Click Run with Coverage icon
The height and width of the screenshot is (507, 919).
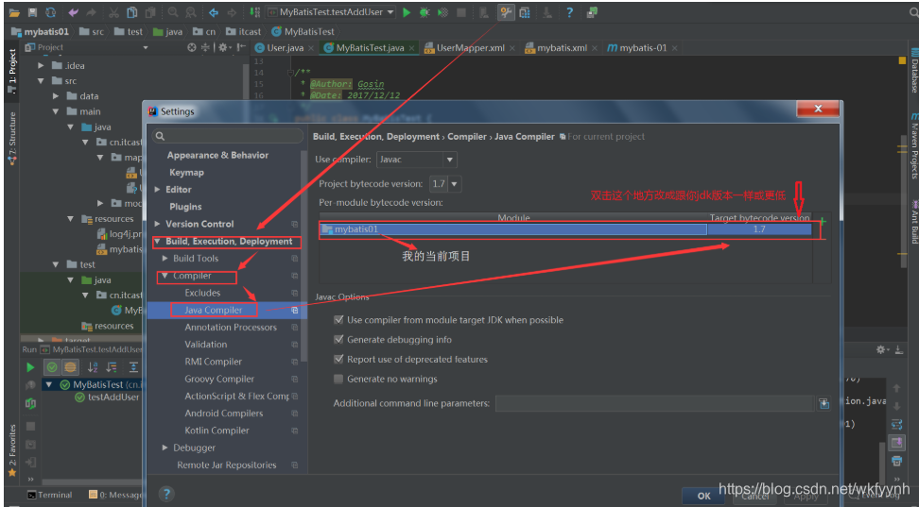tap(443, 12)
